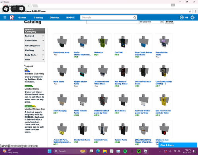Click the green Limited legend badge
Viewport: 198px width, 155px height.
[x=29, y=86]
